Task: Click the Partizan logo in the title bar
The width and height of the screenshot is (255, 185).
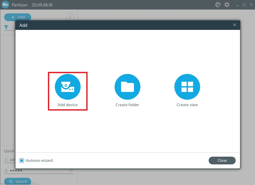Action: (x=5, y=4)
